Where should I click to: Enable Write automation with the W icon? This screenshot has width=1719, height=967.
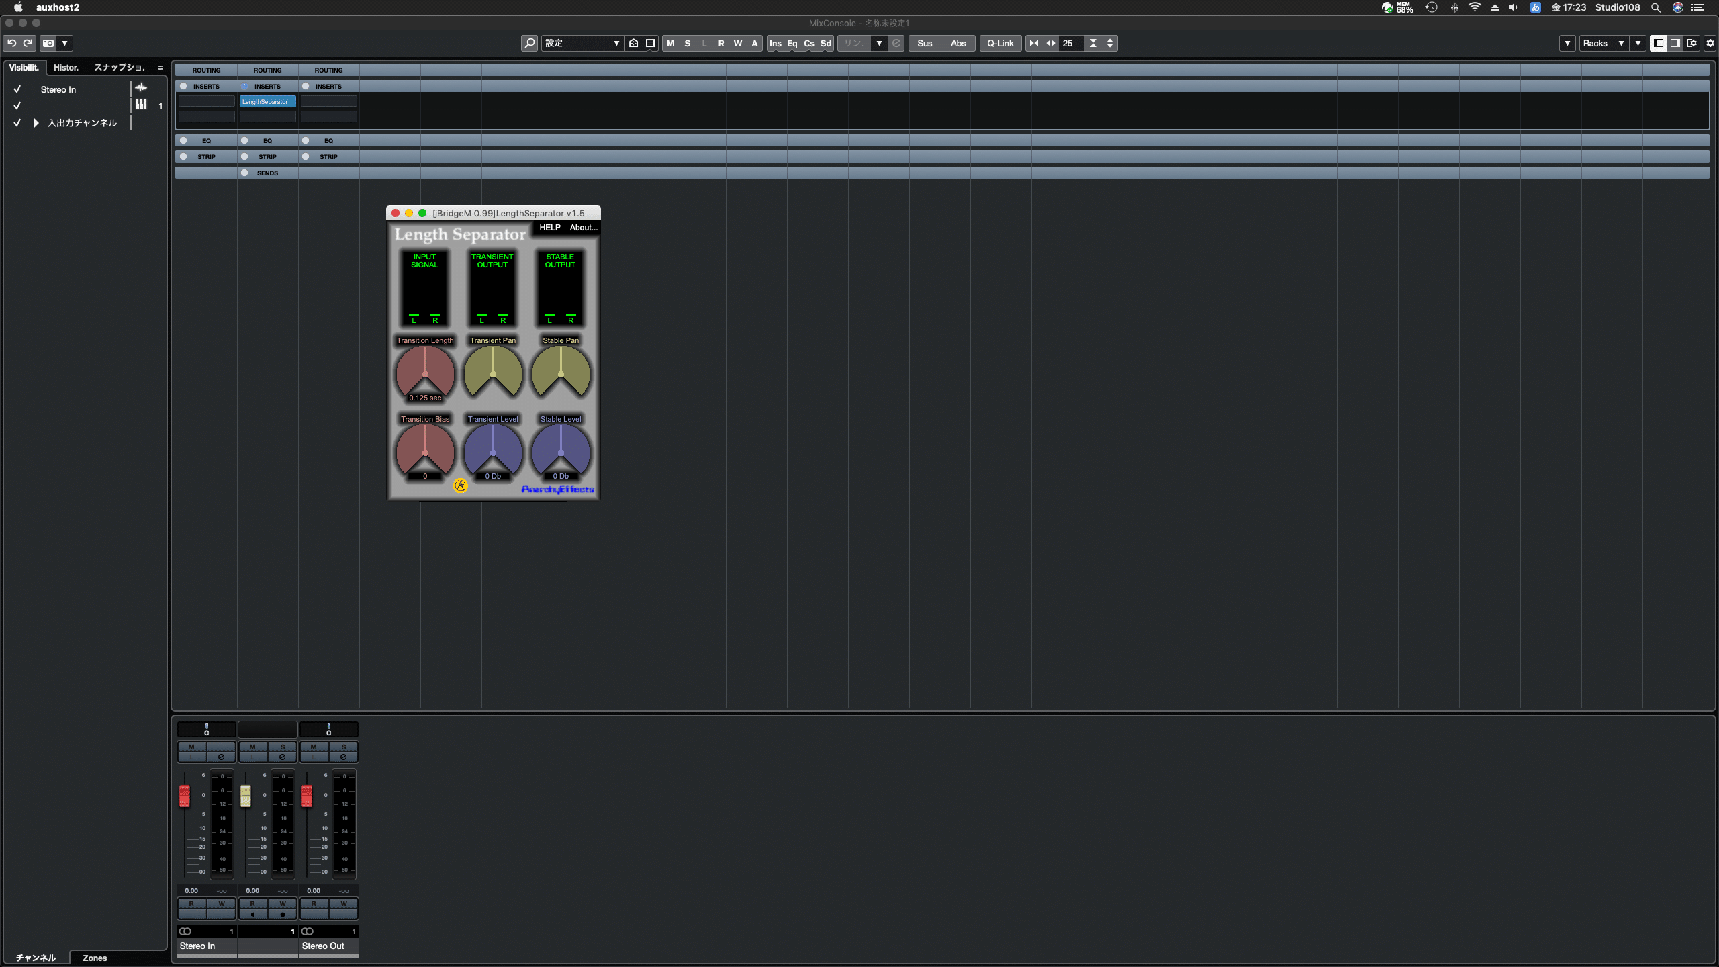[x=738, y=43]
